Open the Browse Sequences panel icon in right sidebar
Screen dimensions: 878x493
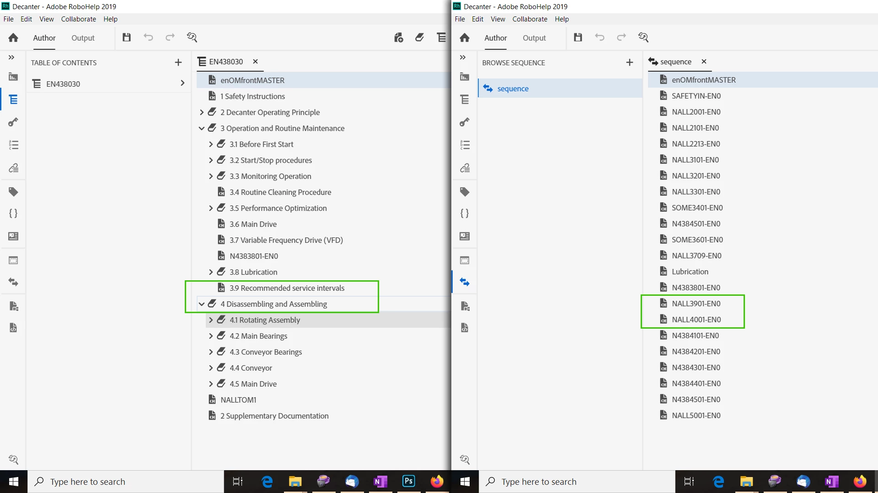point(465,282)
